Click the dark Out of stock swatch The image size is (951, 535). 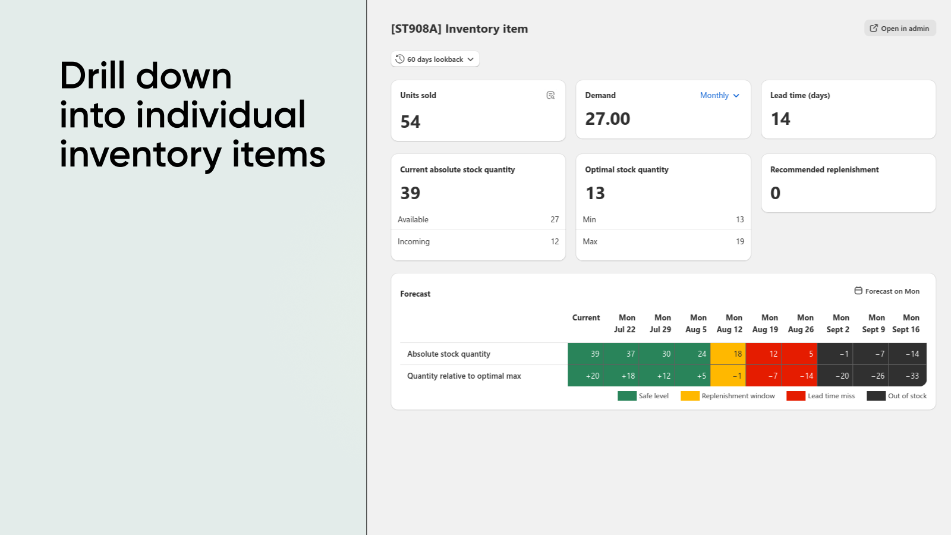click(x=876, y=396)
